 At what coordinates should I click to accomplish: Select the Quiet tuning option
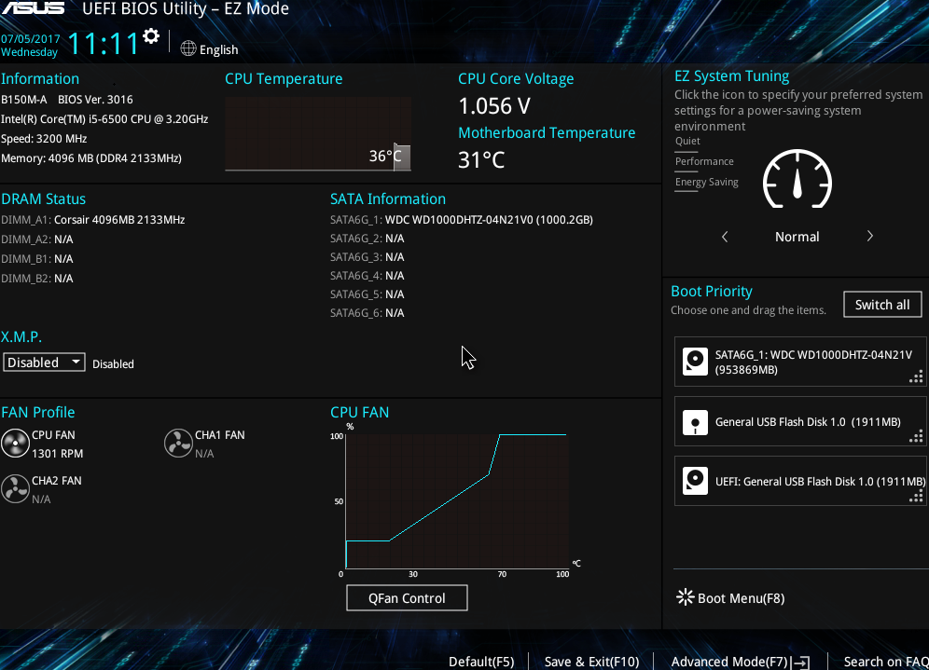click(x=687, y=141)
